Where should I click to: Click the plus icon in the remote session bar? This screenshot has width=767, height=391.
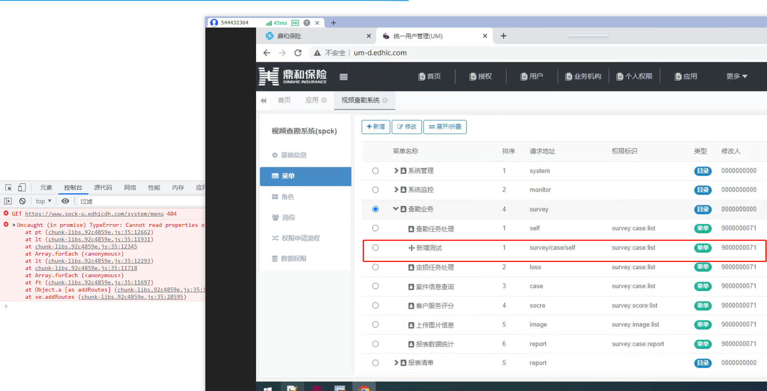click(334, 23)
